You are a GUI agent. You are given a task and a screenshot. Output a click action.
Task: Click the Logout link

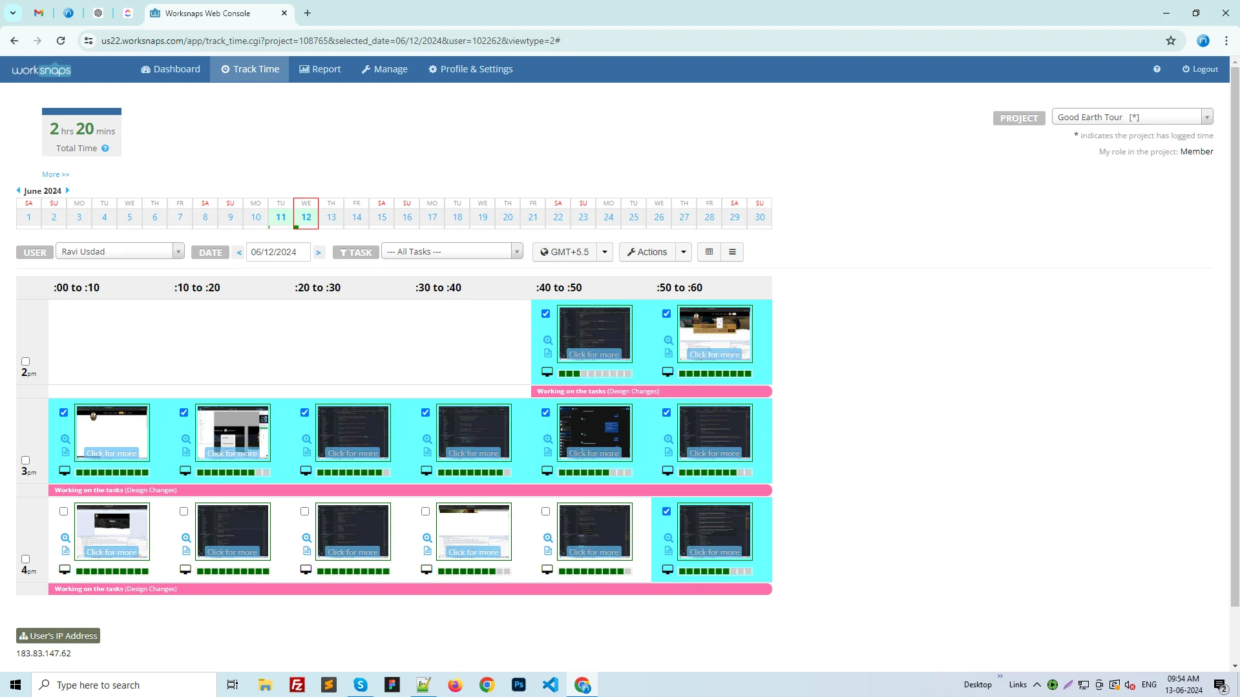[1200, 69]
